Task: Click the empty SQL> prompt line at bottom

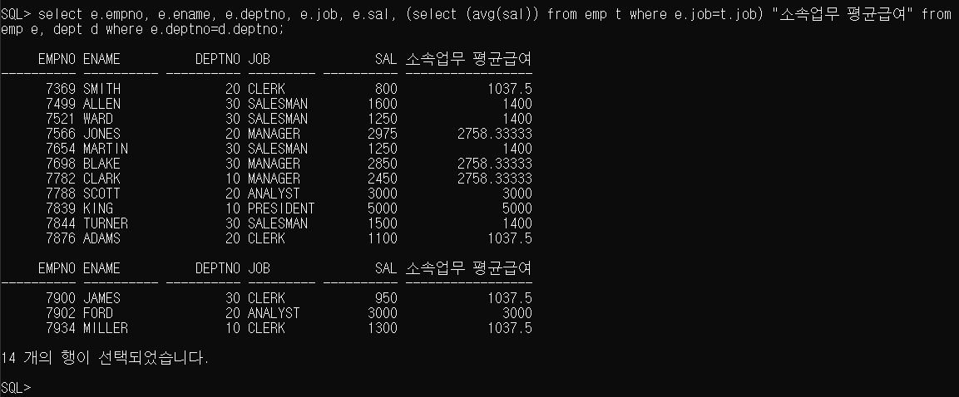Action: click(x=16, y=388)
